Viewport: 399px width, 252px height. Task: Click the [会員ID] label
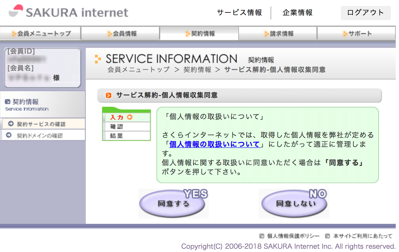[x=21, y=51]
